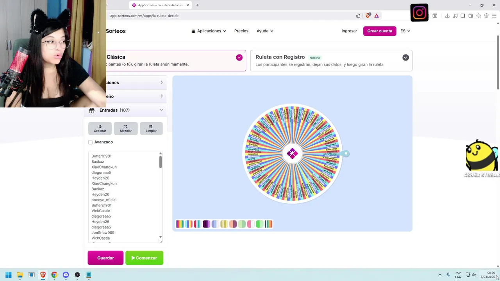Screen dimensions: 500x281
Task: Open Discord from the taskbar
Action: tap(66, 275)
